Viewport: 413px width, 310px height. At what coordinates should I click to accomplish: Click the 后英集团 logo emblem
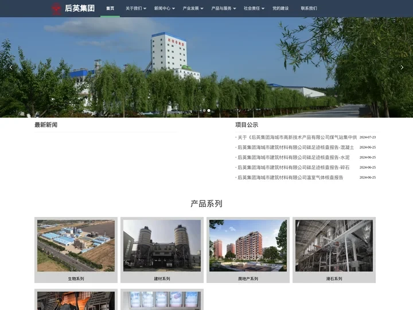[x=56, y=9]
